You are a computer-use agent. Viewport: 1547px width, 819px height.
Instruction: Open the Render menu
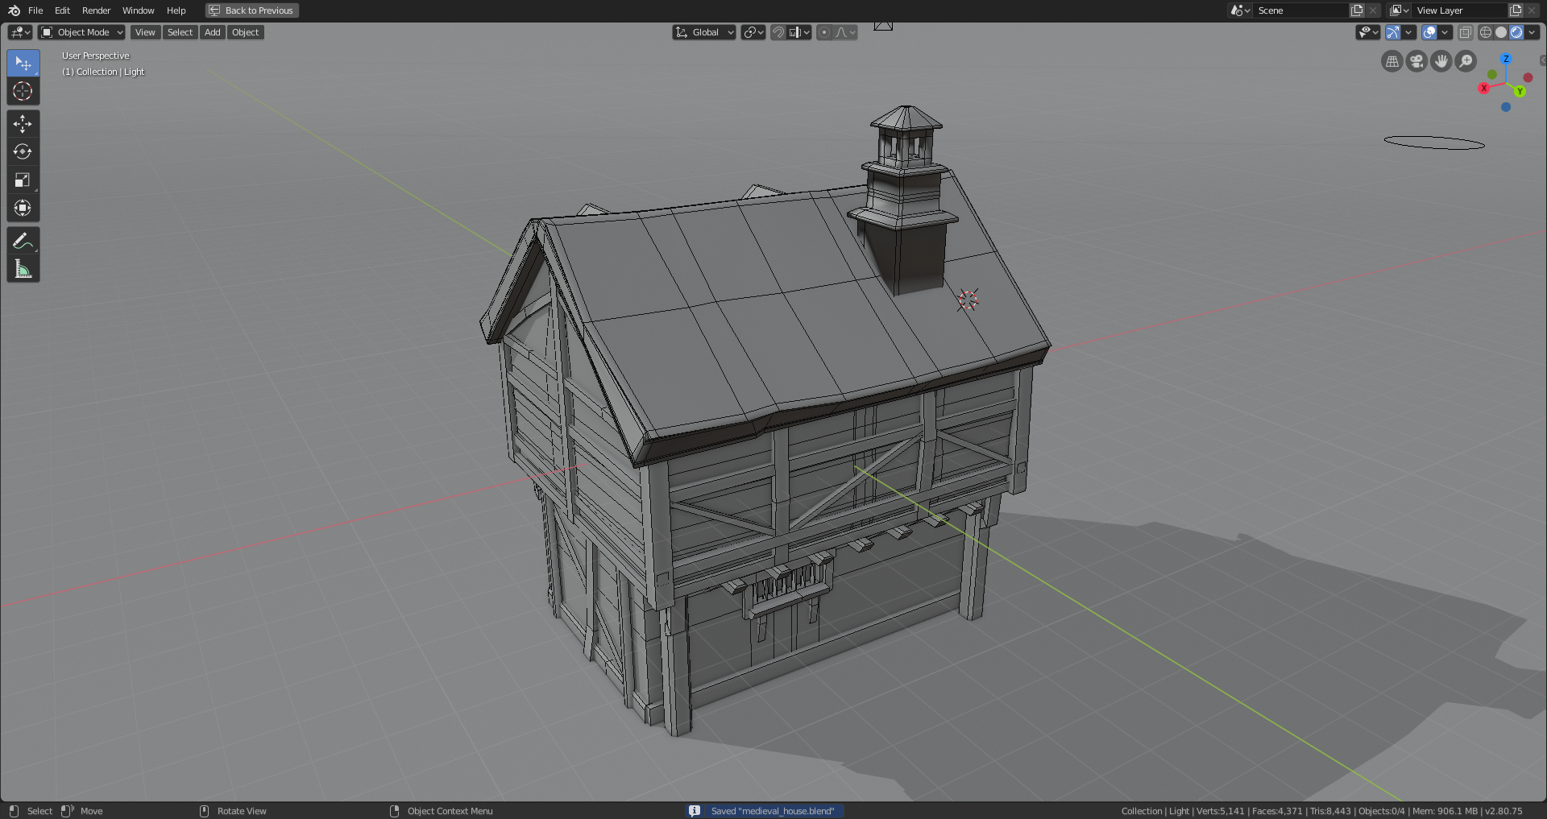pyautogui.click(x=96, y=10)
